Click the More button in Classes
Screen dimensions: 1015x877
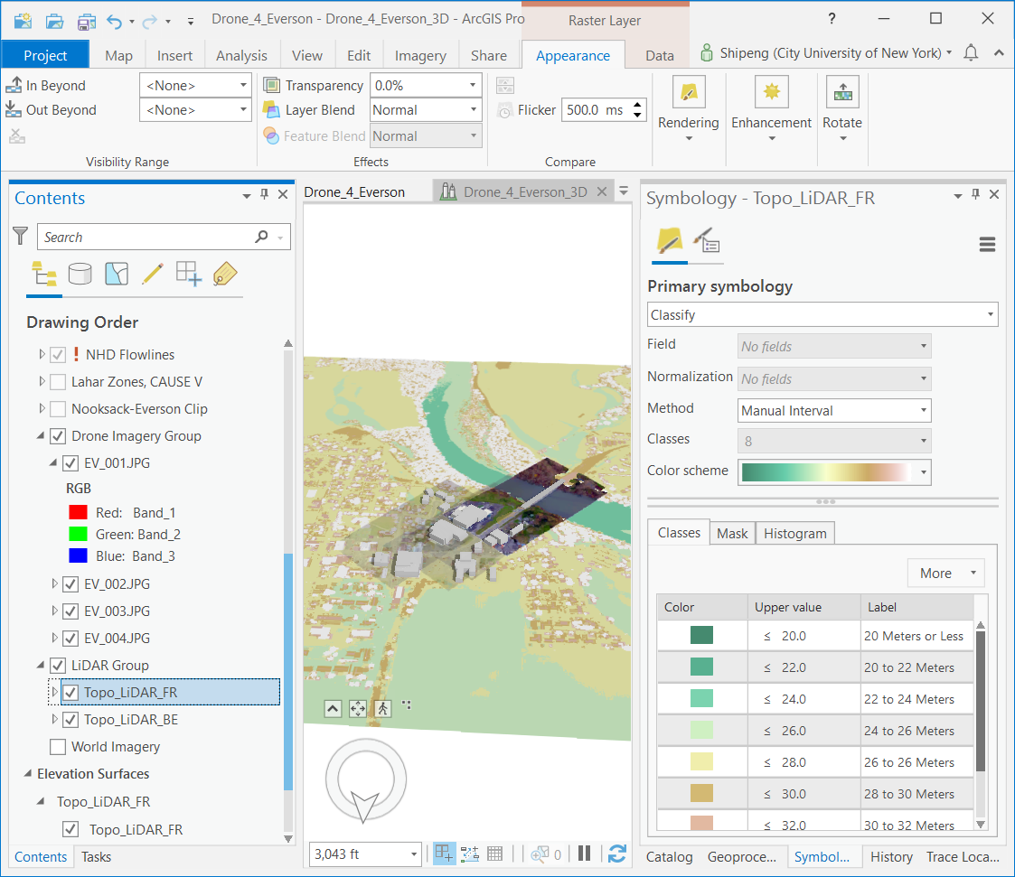[945, 574]
